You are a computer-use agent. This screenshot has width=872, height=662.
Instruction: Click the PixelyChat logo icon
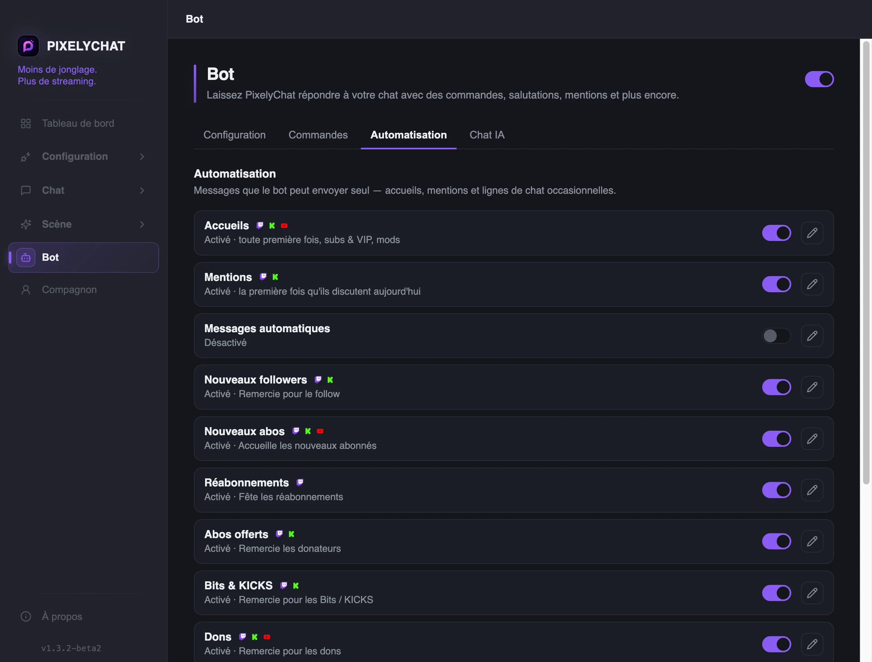[28, 46]
